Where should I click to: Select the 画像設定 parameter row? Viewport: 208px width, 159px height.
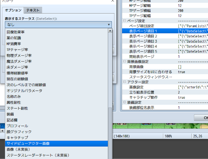click(165, 87)
